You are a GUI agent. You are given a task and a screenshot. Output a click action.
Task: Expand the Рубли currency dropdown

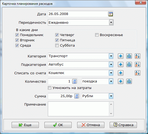pyautogui.click(x=111, y=96)
